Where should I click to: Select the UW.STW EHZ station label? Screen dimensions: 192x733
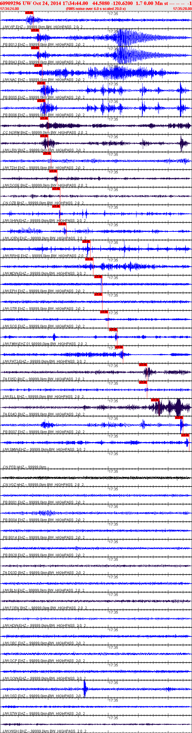point(44,714)
